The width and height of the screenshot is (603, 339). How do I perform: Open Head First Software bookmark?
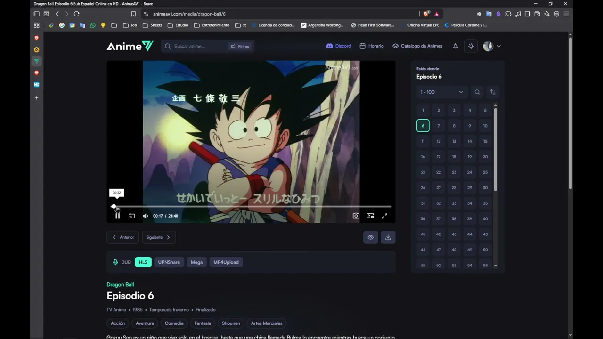pos(372,25)
